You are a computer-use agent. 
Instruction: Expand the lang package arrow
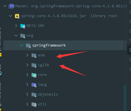[27, 85]
